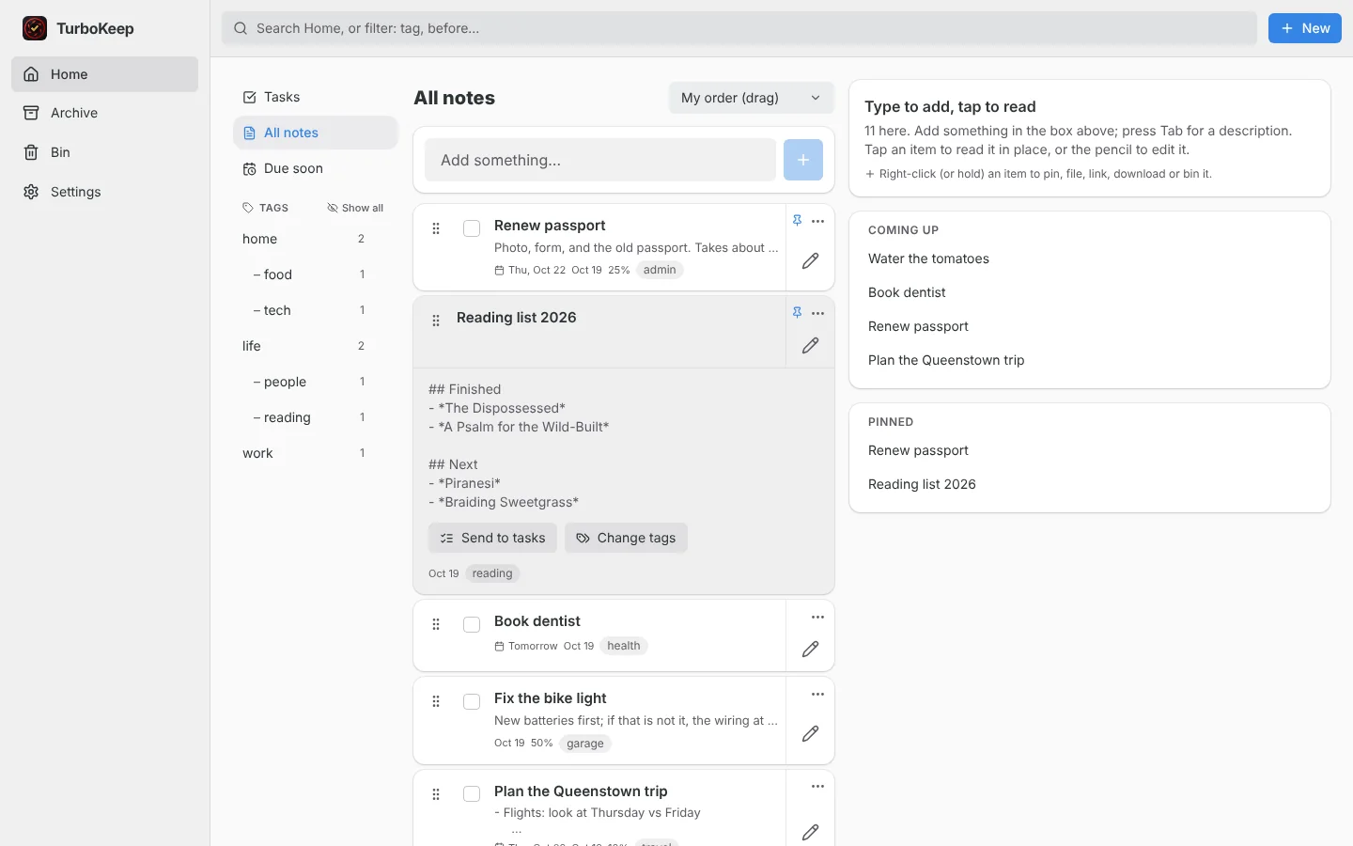Toggle Show all tags
Screen dimensions: 1353x846
(355, 208)
